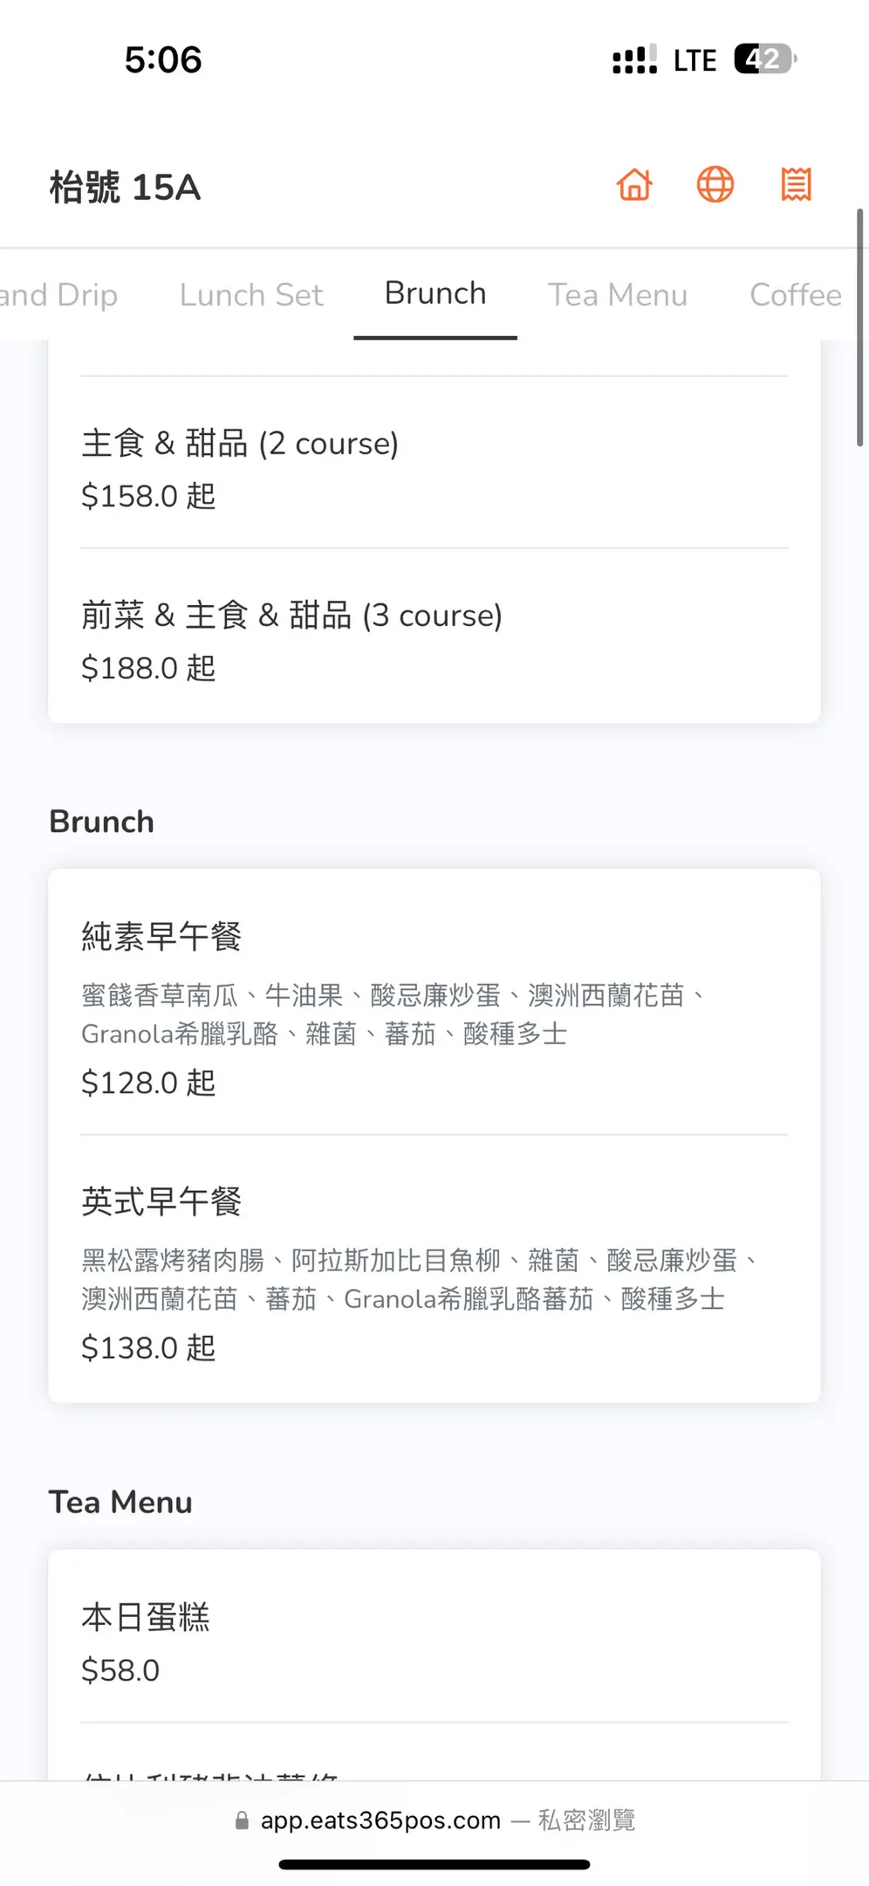The image size is (869, 1886).
Task: Tap the cellular signal strength icon
Action: pos(634,60)
